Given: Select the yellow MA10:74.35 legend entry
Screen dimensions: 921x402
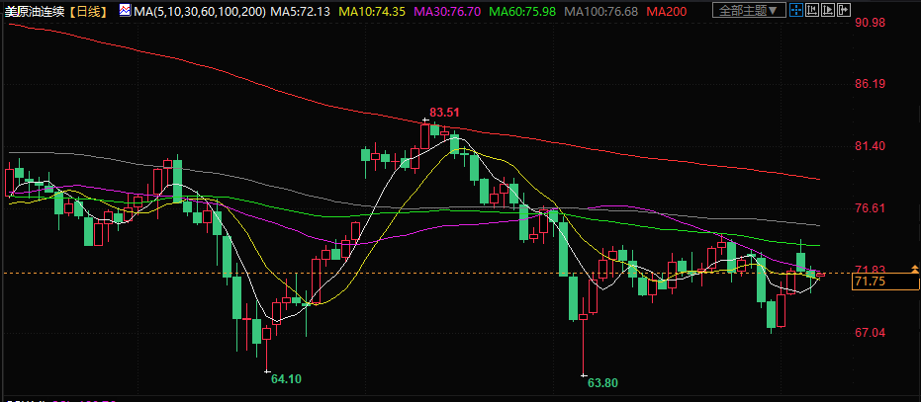Looking at the screenshot, I should (x=369, y=10).
